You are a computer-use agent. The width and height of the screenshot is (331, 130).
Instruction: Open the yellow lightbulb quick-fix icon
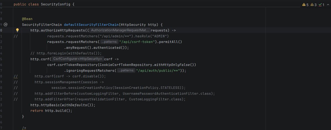(x=17, y=30)
